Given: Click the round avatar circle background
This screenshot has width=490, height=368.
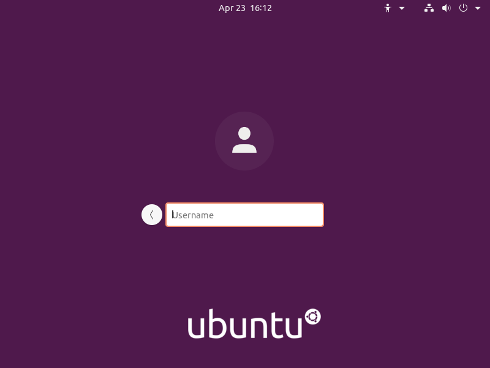Looking at the screenshot, I should click(x=244, y=141).
